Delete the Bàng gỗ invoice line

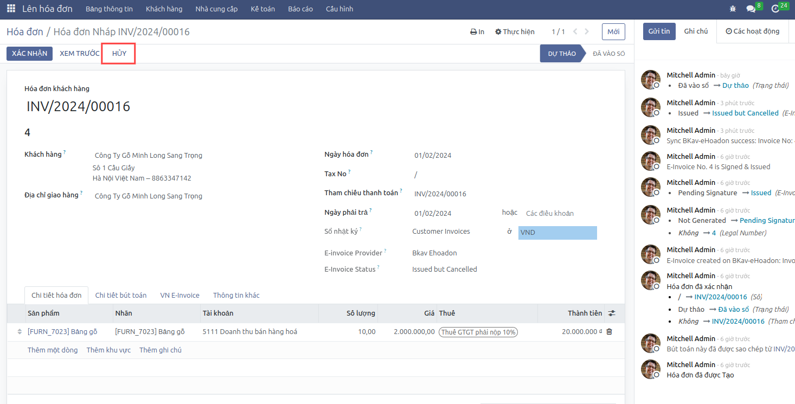click(609, 332)
